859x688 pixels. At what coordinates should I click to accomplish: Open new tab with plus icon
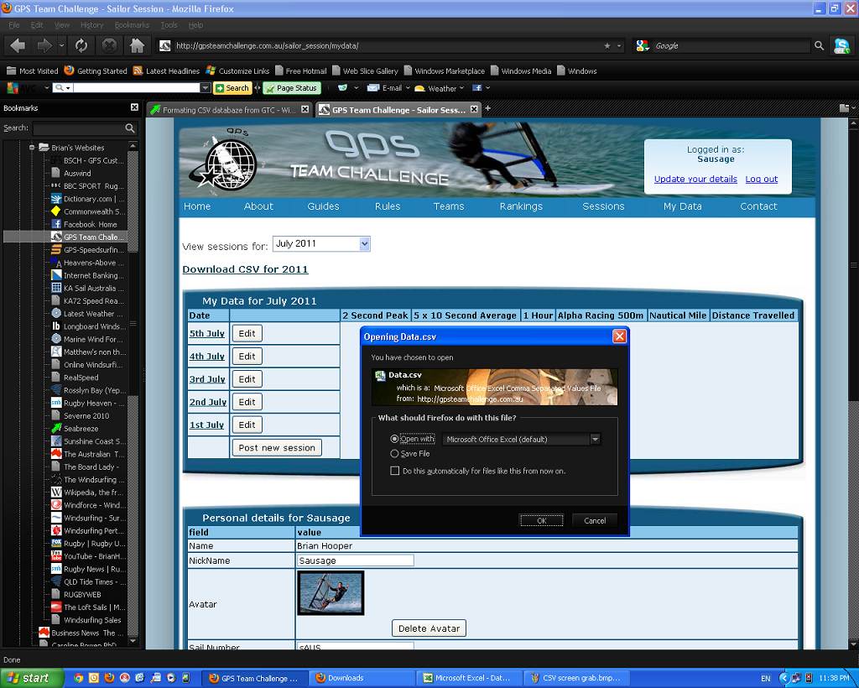point(487,108)
